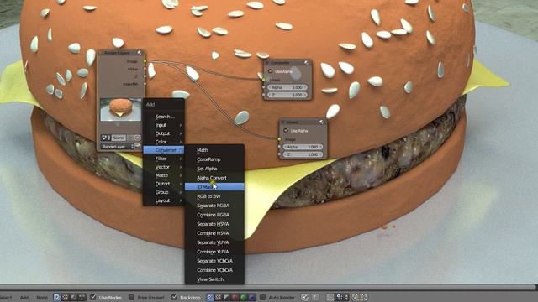The image size is (538, 302).
Task: Open the RenderLayer dropdown
Action: pyautogui.click(x=117, y=146)
